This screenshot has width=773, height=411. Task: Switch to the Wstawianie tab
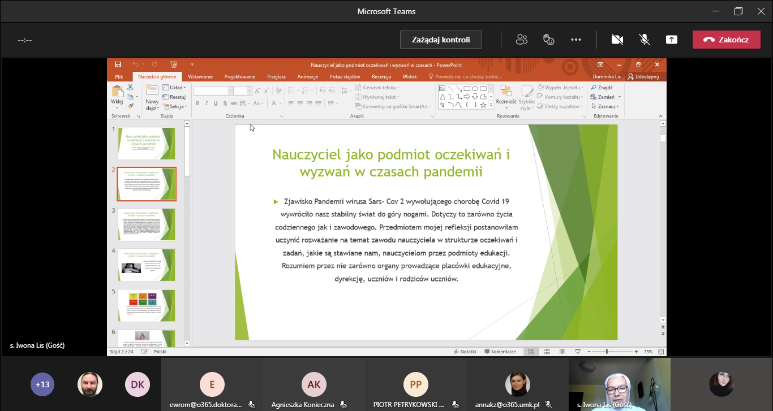pos(200,76)
